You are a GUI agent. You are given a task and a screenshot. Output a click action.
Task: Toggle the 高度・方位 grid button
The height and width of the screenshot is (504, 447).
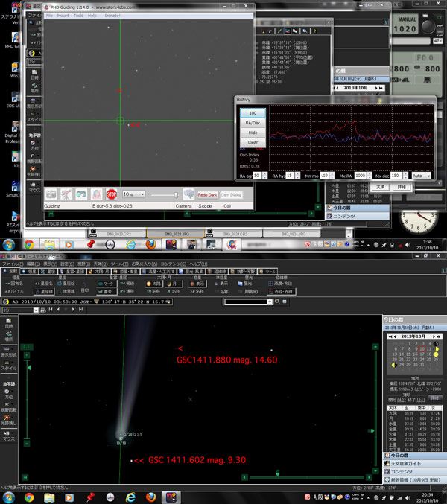[x=280, y=284]
